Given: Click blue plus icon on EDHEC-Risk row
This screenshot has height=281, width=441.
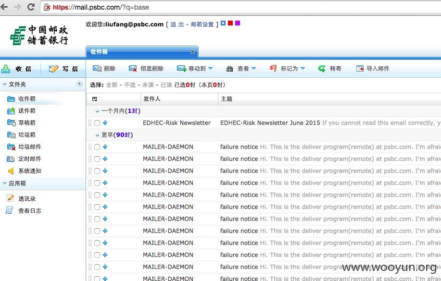Looking at the screenshot, I should tap(105, 123).
